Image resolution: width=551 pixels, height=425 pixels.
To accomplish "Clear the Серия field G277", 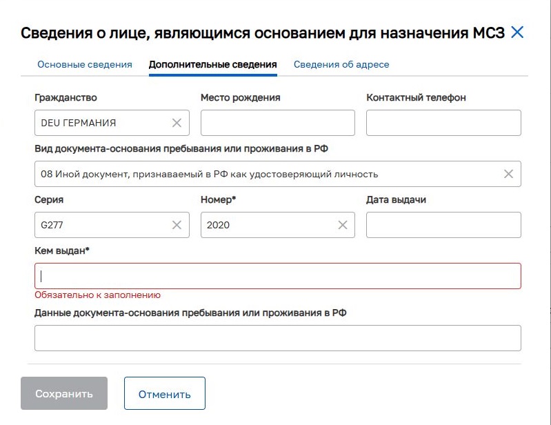I will pyautogui.click(x=177, y=225).
